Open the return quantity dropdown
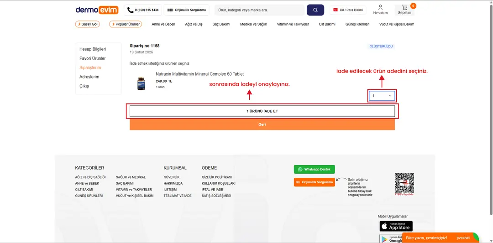This screenshot has height=243, width=493. click(x=382, y=96)
